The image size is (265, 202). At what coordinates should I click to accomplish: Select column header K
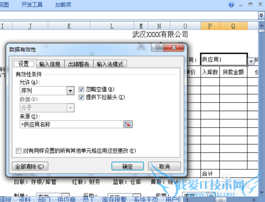point(69,26)
